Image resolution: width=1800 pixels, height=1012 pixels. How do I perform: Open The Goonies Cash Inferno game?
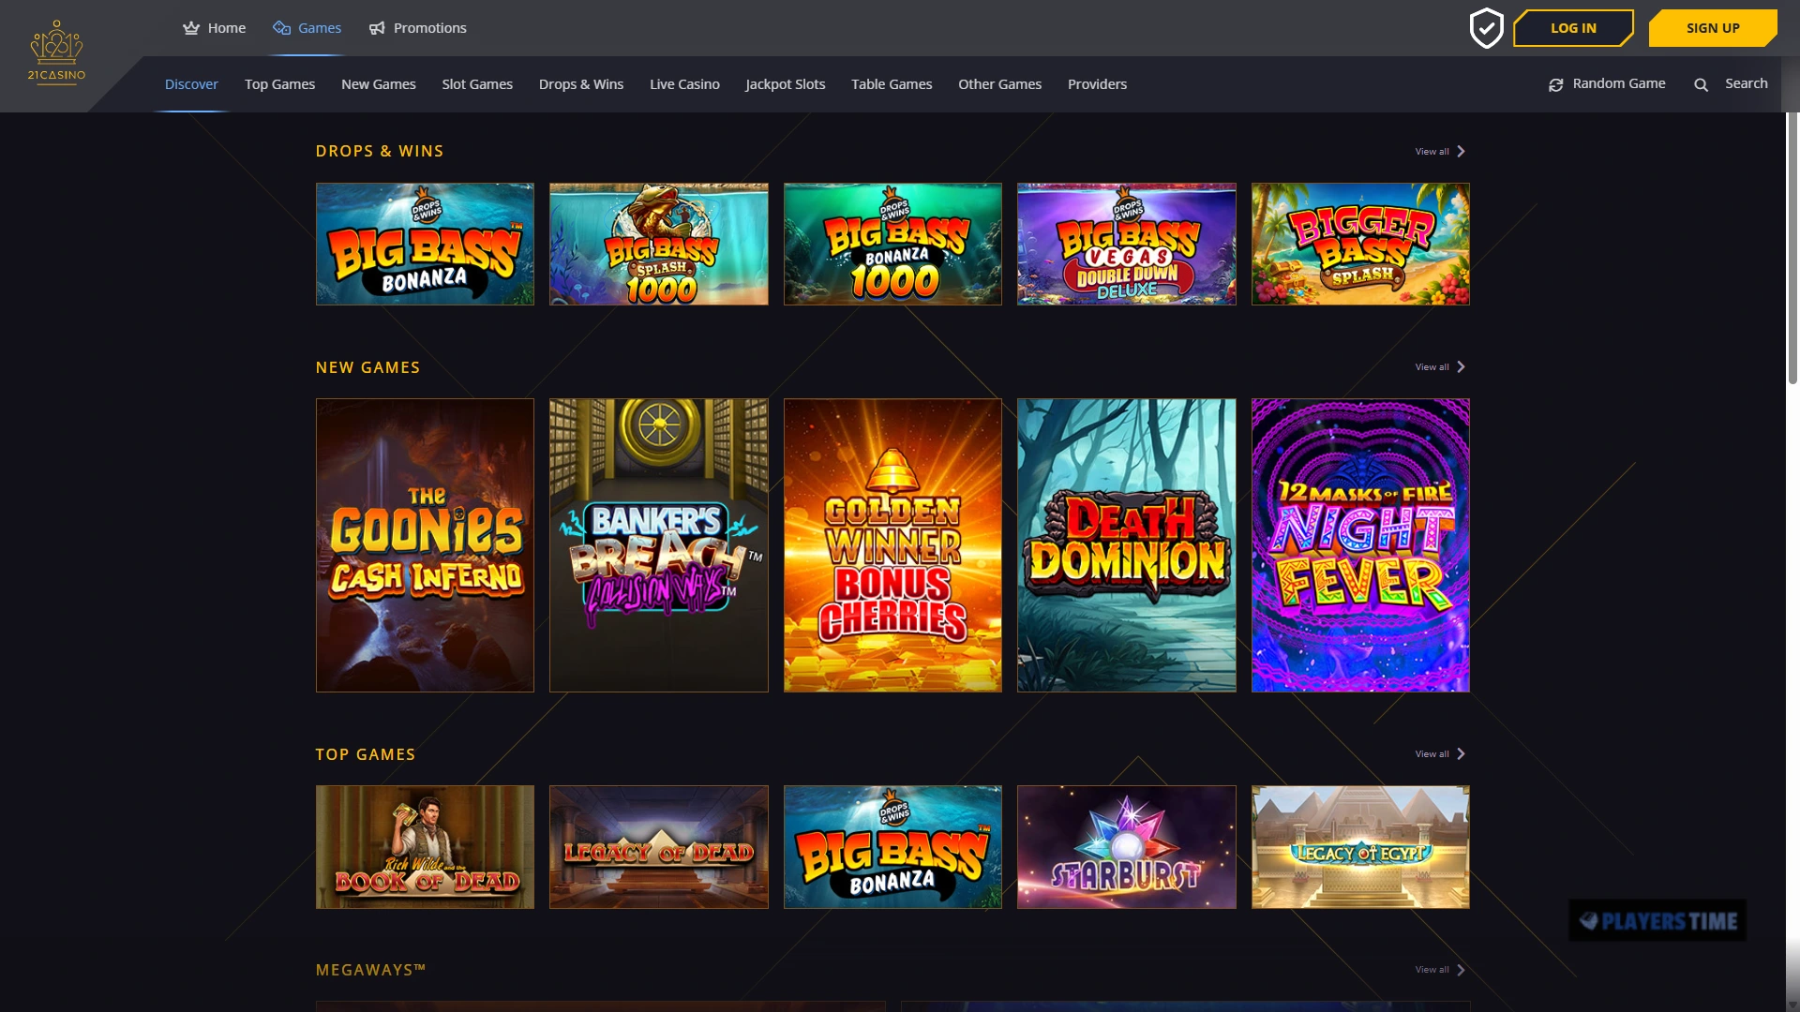(425, 545)
